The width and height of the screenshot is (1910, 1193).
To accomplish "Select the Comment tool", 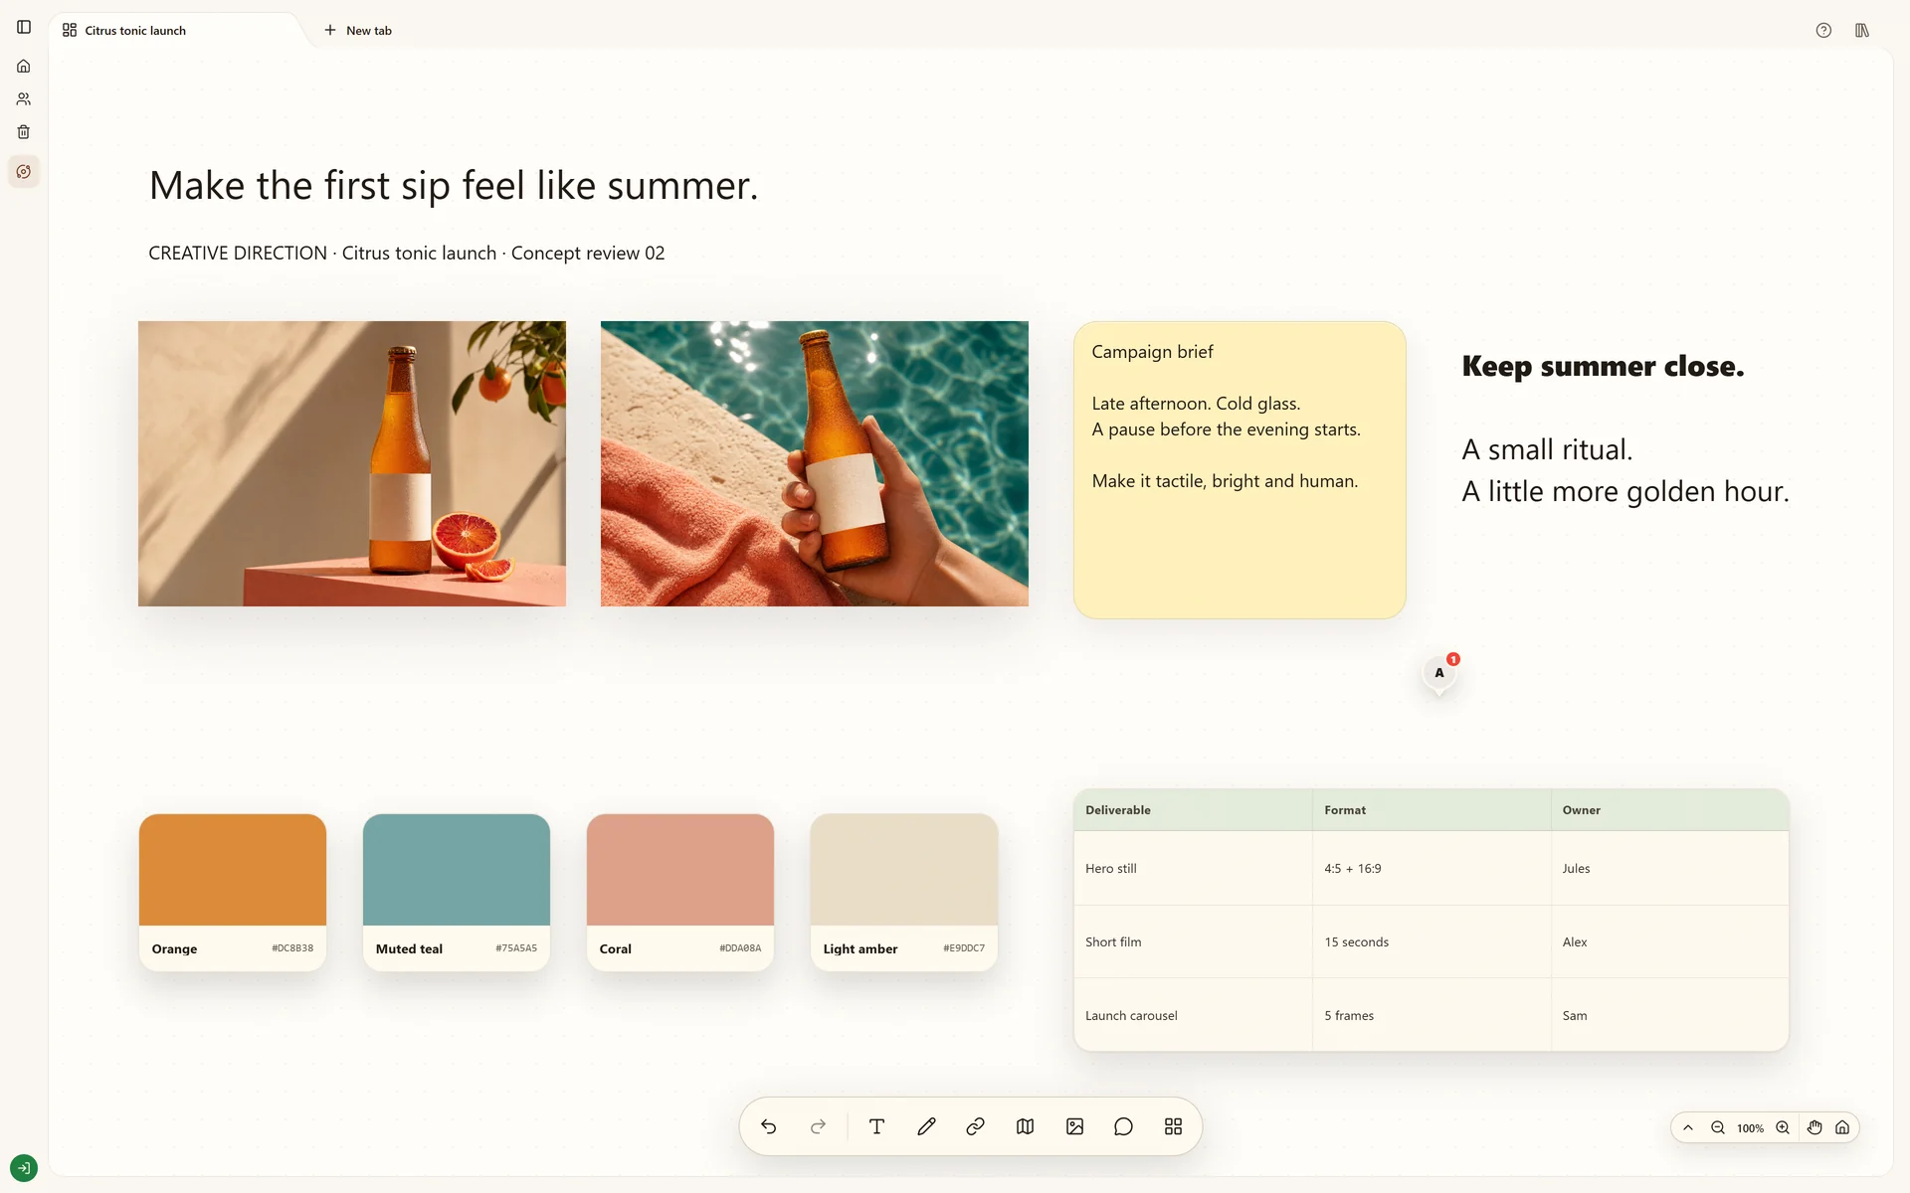I will 1123,1126.
